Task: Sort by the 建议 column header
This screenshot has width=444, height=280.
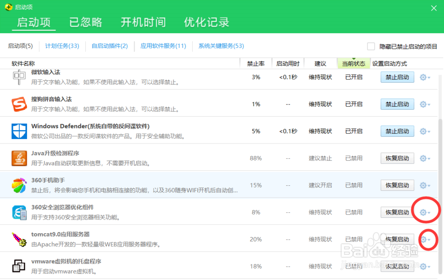Action: tap(320, 64)
